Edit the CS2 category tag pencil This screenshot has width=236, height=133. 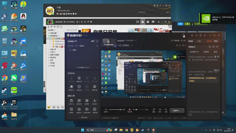(132, 45)
